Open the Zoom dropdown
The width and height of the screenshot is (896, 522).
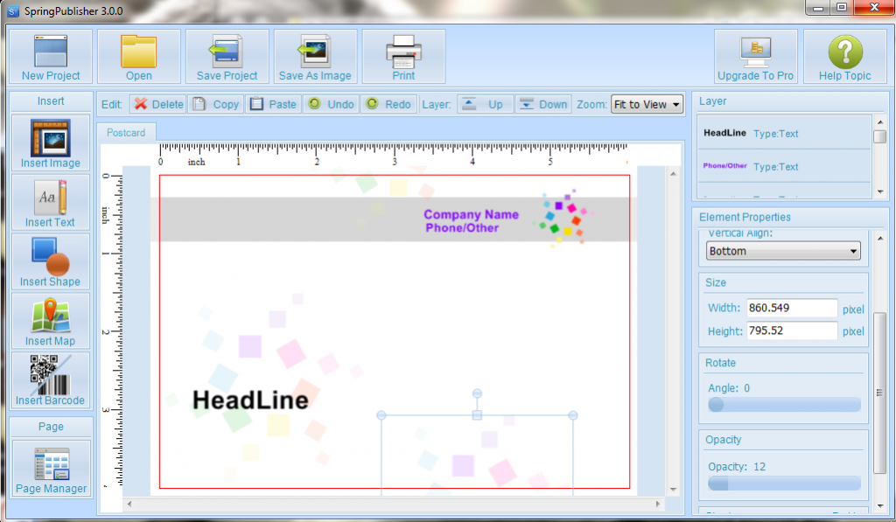[647, 103]
